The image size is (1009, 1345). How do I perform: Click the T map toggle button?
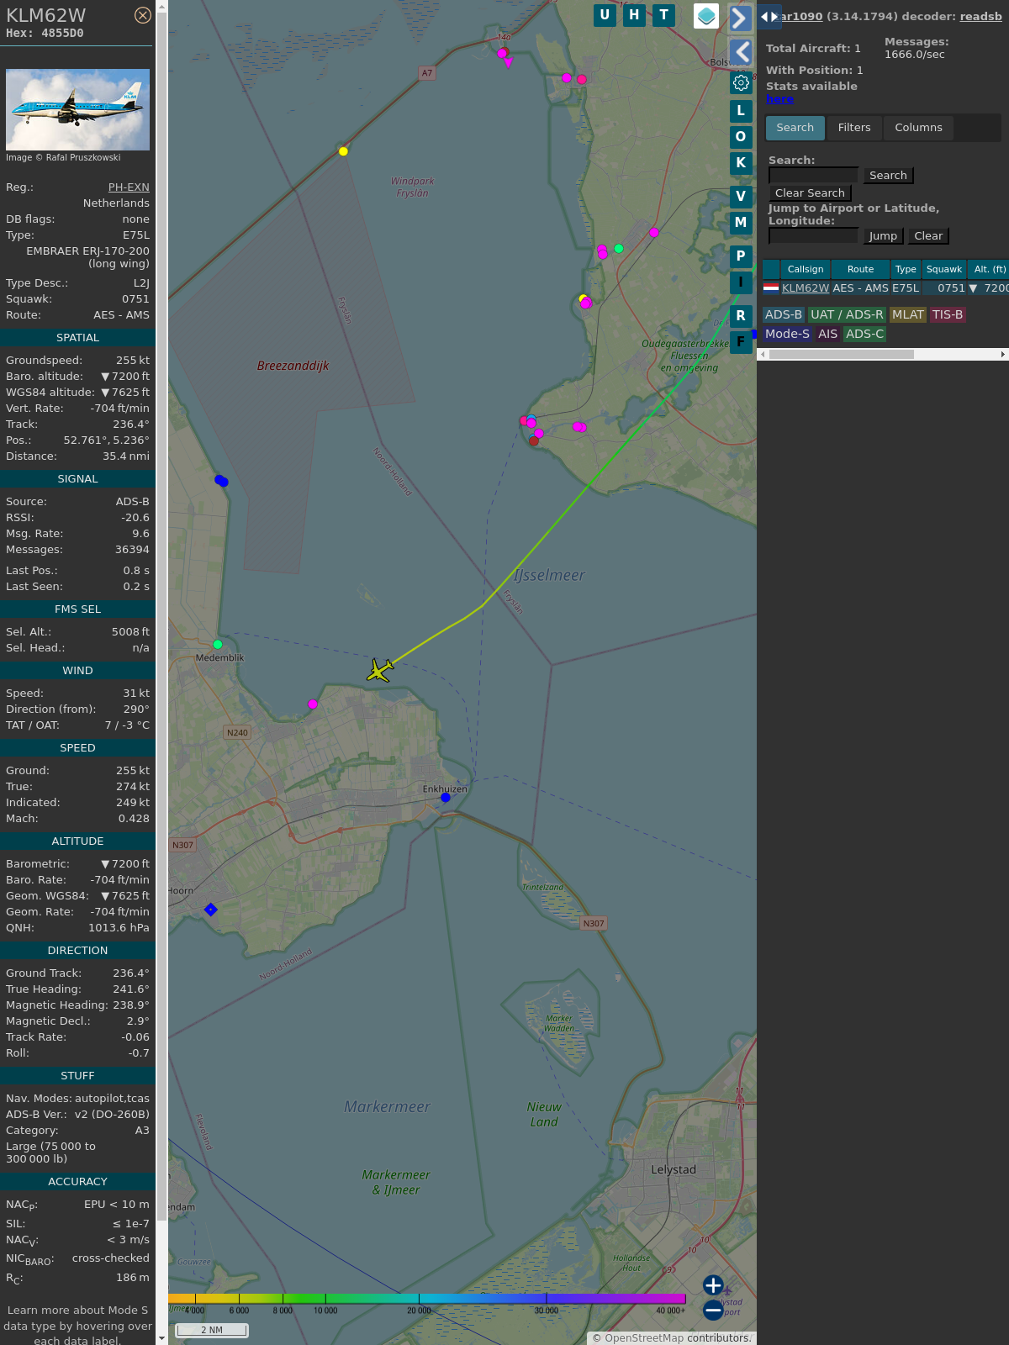pyautogui.click(x=664, y=15)
